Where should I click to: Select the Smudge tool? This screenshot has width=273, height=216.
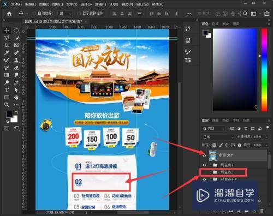pyautogui.click(x=16, y=75)
